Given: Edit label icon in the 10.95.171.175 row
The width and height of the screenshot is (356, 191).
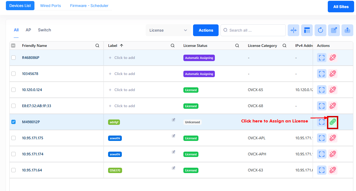Looking at the screenshot, I should click(174, 136).
